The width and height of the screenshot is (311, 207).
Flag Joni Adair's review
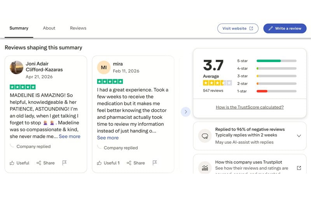64,163
